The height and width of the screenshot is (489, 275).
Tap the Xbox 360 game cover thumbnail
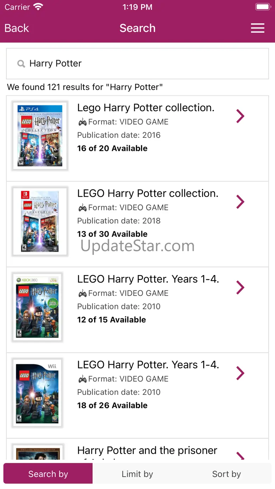[x=37, y=307]
